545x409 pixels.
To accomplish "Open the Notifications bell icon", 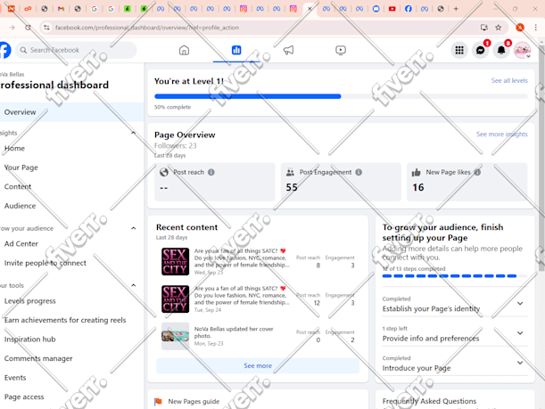I will tap(501, 50).
